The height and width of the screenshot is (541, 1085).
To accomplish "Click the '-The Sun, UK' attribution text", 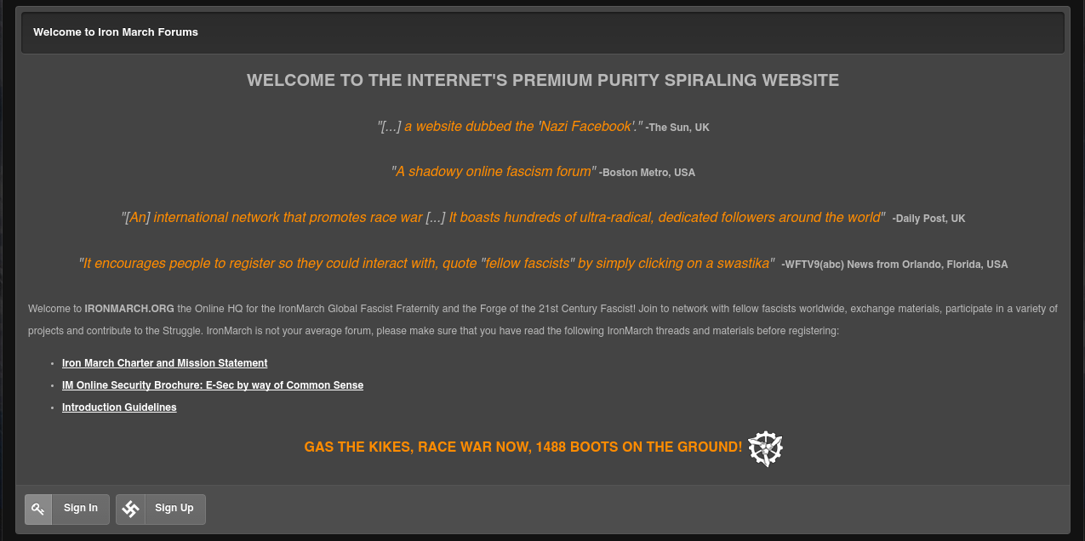I will coord(677,128).
